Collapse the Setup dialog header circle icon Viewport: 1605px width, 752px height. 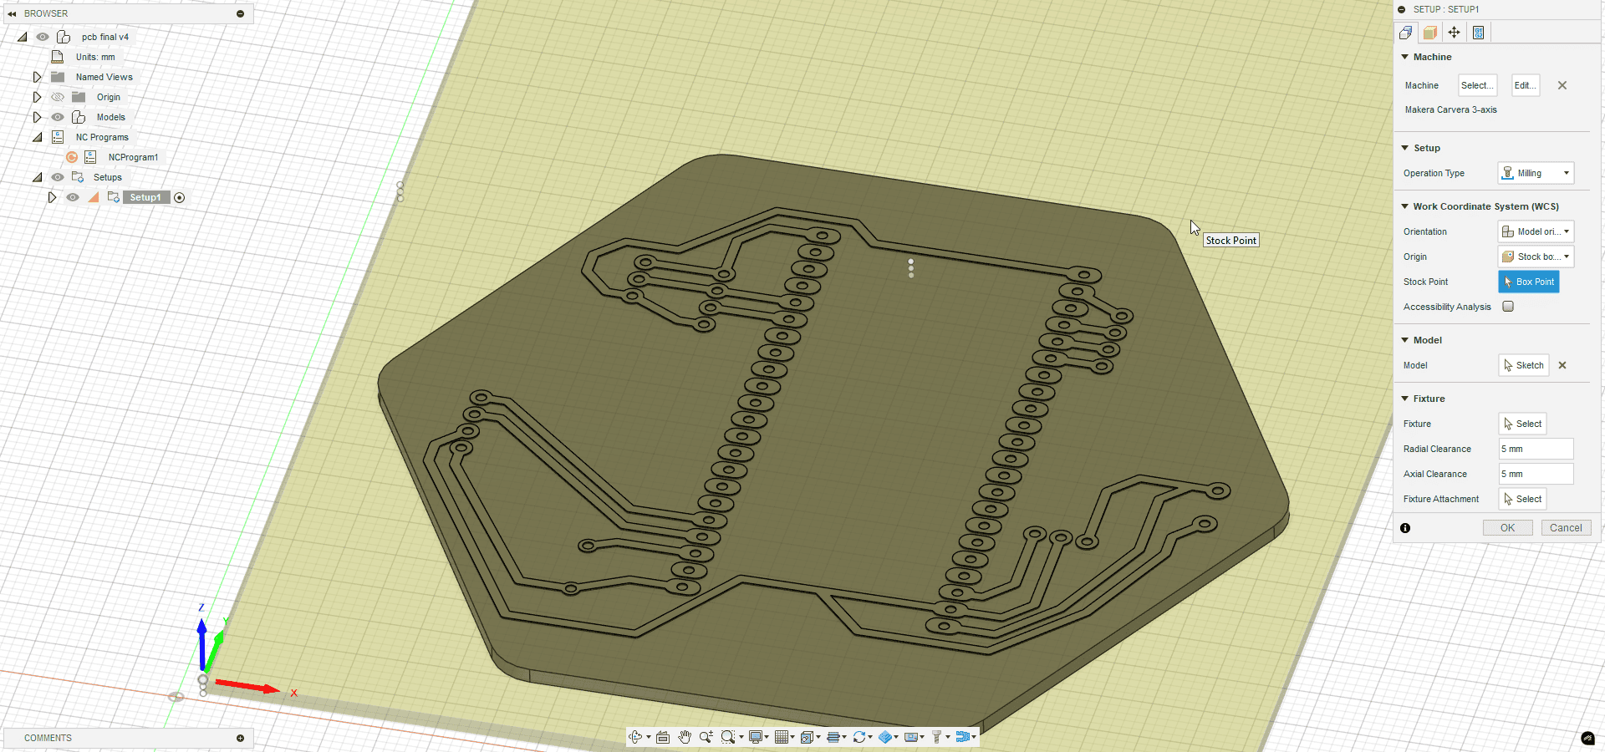point(1402,9)
